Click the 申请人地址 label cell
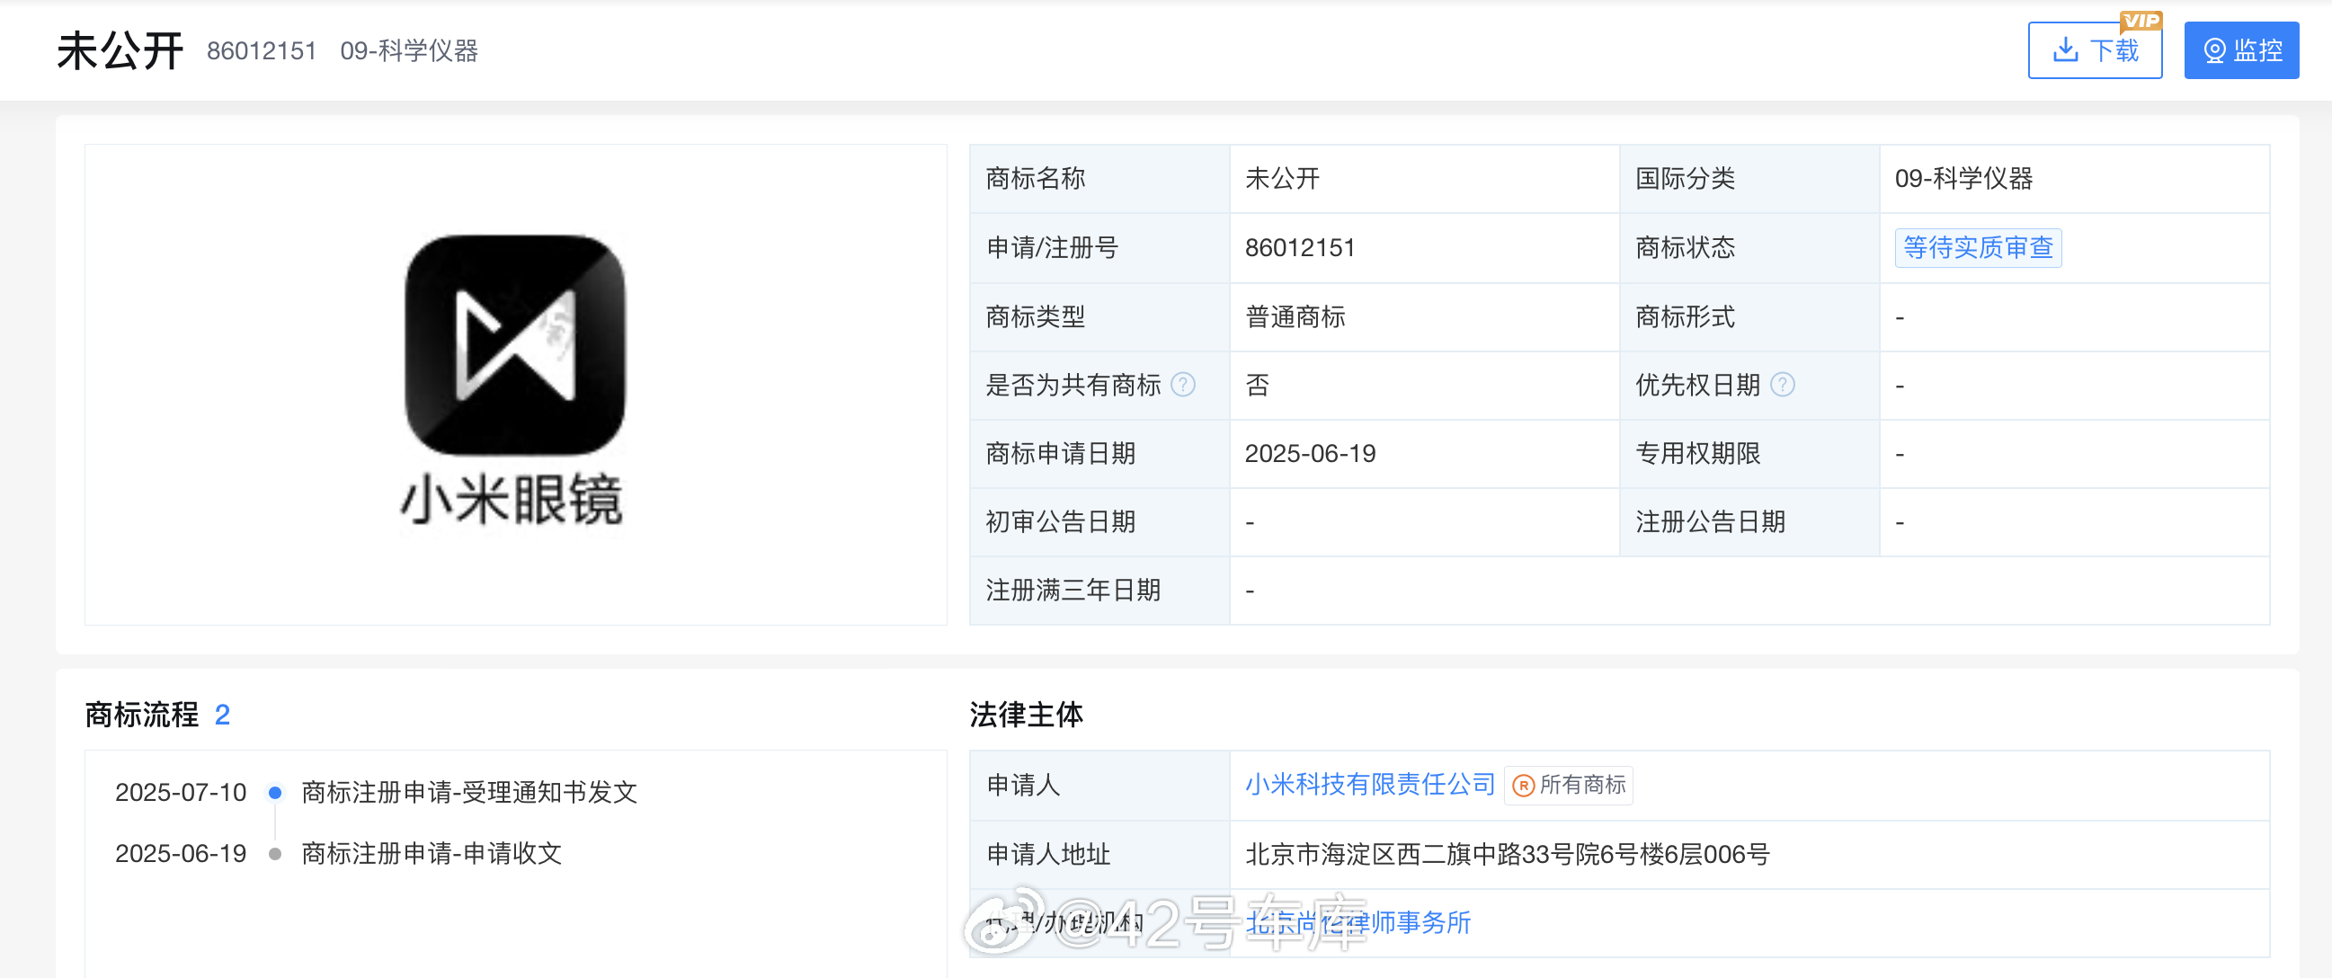Viewport: 2332px width, 978px height. pos(1099,854)
